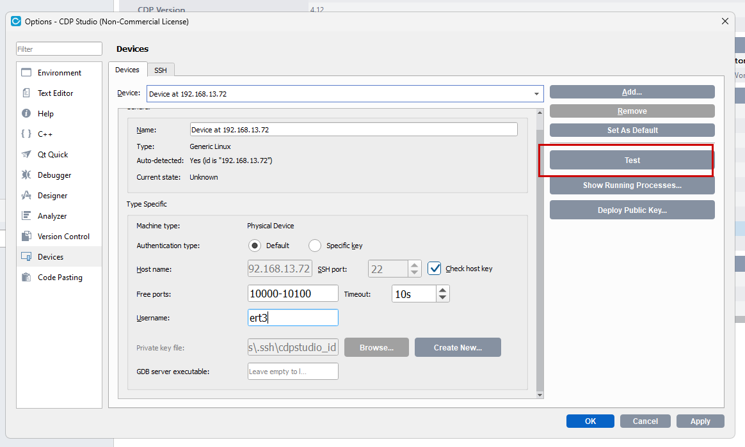Click the Designer icon in sidebar

coord(26,195)
